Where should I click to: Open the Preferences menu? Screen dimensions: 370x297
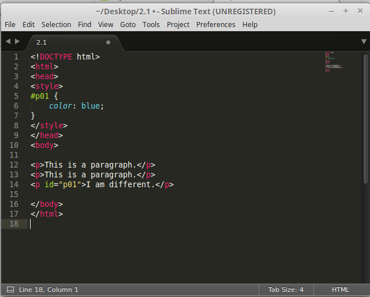pos(215,24)
